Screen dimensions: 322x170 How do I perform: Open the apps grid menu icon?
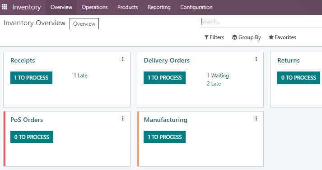(x=5, y=7)
